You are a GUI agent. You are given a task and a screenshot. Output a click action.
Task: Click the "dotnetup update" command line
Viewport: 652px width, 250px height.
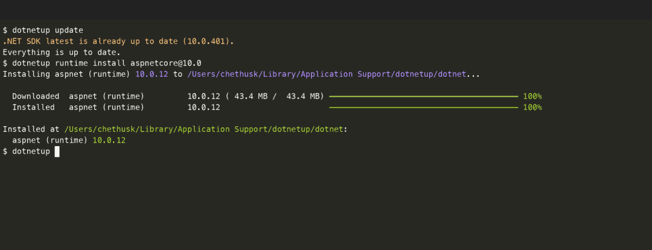point(43,30)
